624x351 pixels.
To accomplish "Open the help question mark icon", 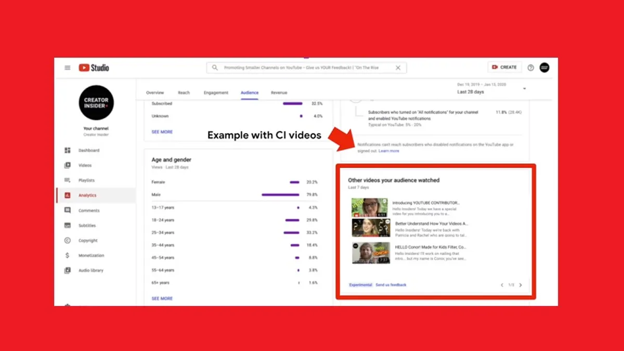I will (x=531, y=68).
